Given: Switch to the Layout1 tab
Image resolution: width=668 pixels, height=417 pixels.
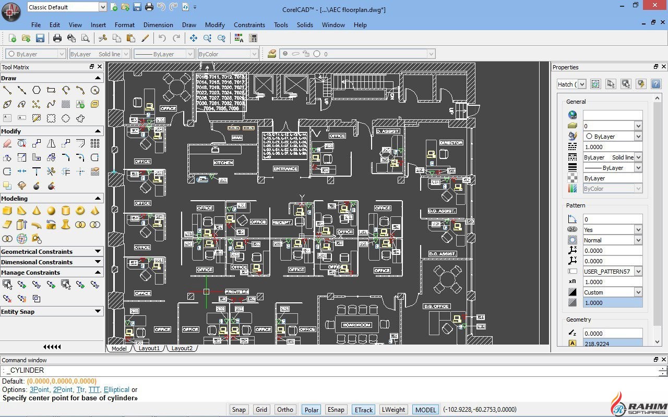Looking at the screenshot, I should pyautogui.click(x=149, y=348).
